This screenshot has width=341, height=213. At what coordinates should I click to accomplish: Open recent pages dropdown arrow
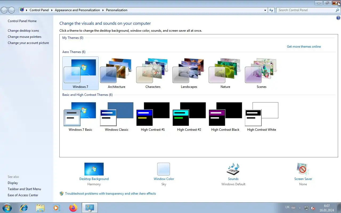(17, 10)
